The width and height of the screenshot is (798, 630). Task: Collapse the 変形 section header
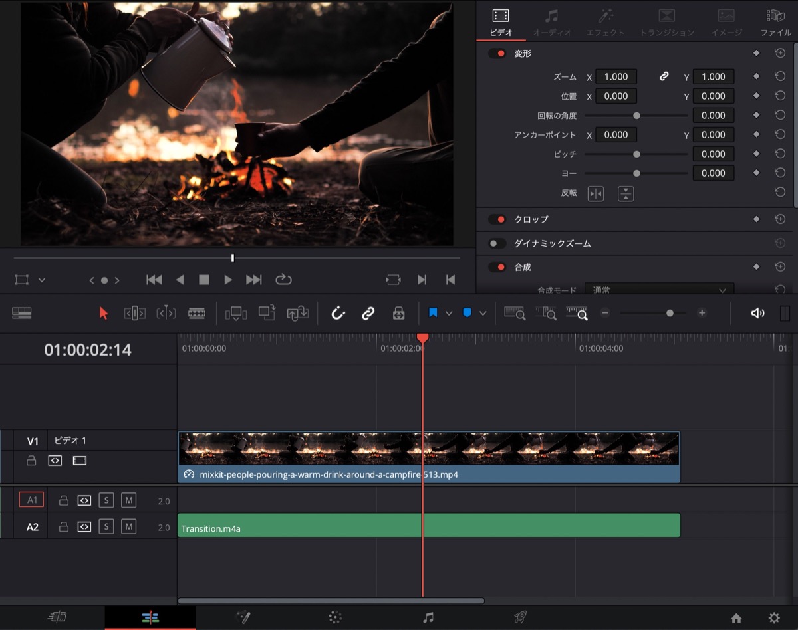click(x=523, y=54)
